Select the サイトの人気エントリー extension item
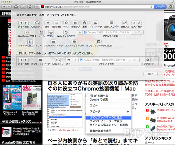 click(30, 43)
